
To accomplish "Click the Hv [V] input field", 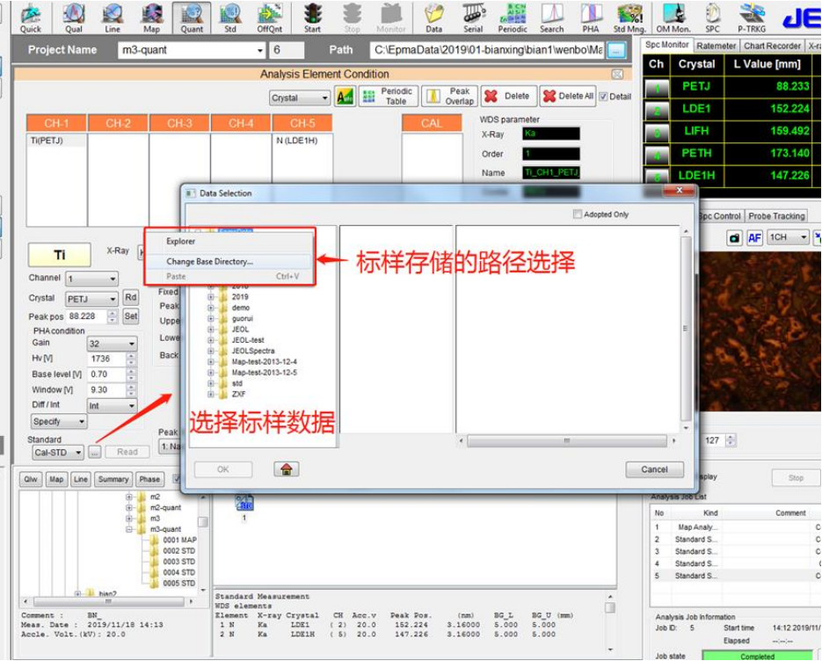I will 106,360.
